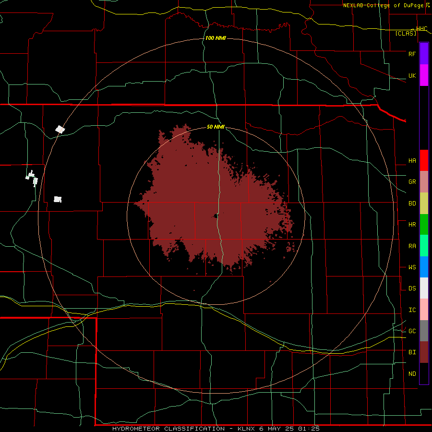Select the pink GR legend color swatch
The height and width of the screenshot is (432, 432).
(424, 182)
